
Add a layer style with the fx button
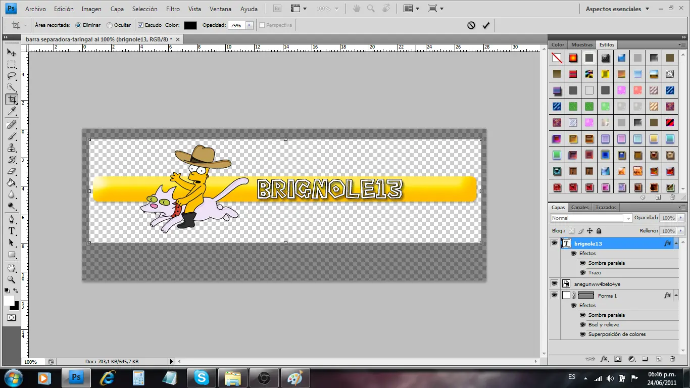604,359
